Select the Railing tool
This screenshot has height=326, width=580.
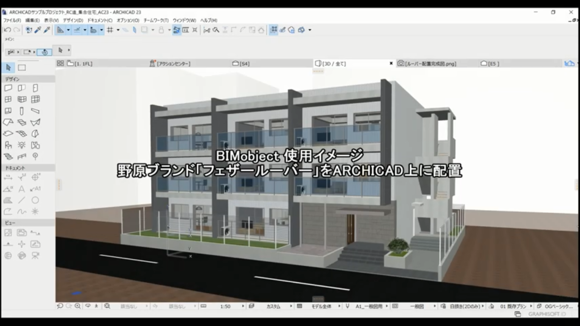pyautogui.click(x=22, y=157)
